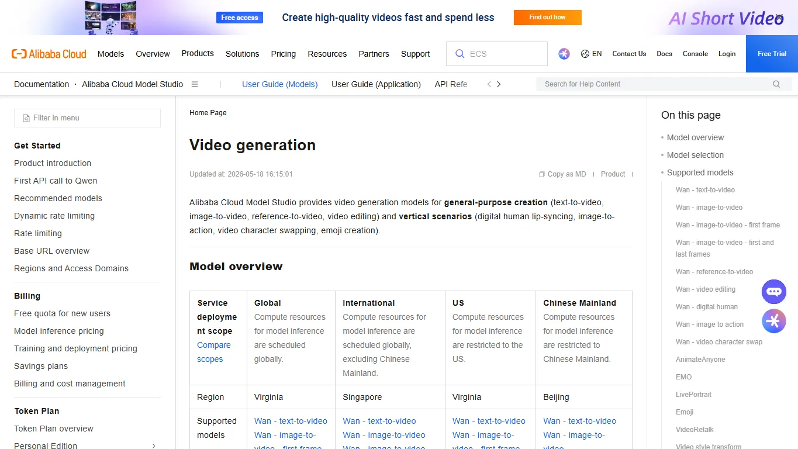This screenshot has height=449, width=798.
Task: Click the Free access banner badge
Action: 240,18
